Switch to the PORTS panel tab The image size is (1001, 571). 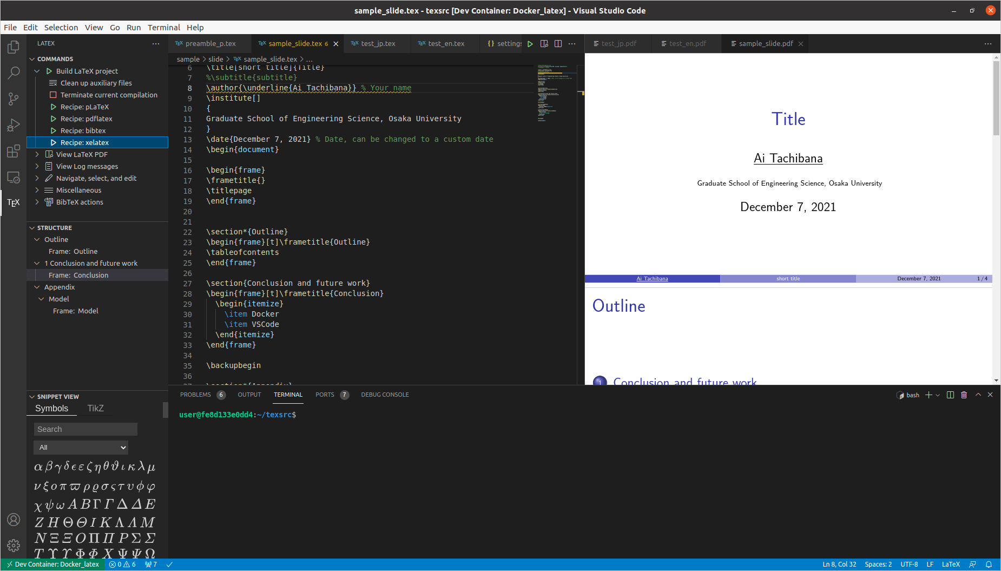tap(325, 395)
